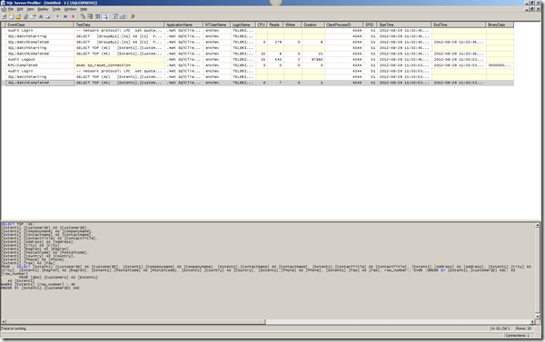Open the View menu
545x342 pixels.
click(31, 9)
